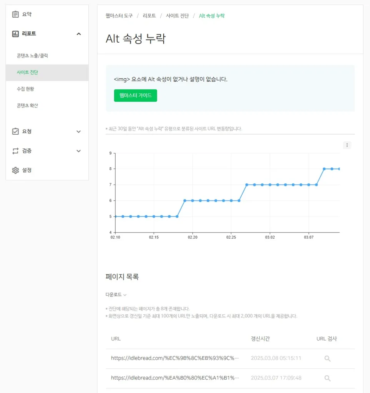Inspect URL for the 2025.03.08 05:15:11 row
The image size is (370, 393).
(x=327, y=358)
